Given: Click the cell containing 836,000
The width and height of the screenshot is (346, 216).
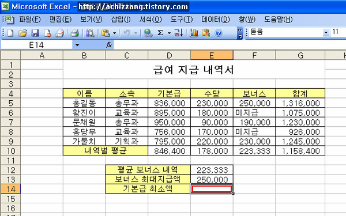Looking at the screenshot, I should click(169, 103).
